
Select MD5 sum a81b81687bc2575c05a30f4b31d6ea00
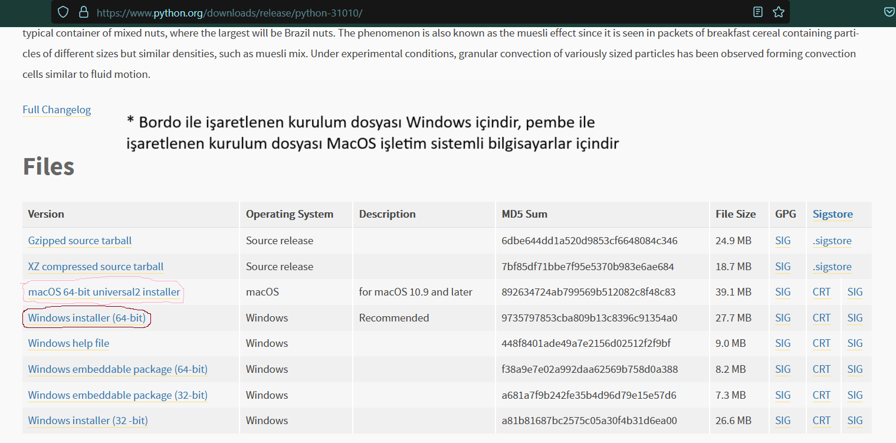point(589,421)
